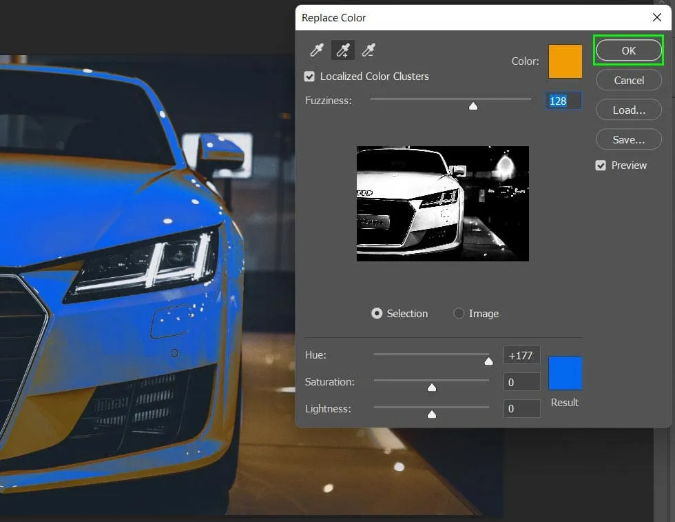The image size is (675, 522).
Task: Close the Replace Color dialog
Action: (656, 17)
